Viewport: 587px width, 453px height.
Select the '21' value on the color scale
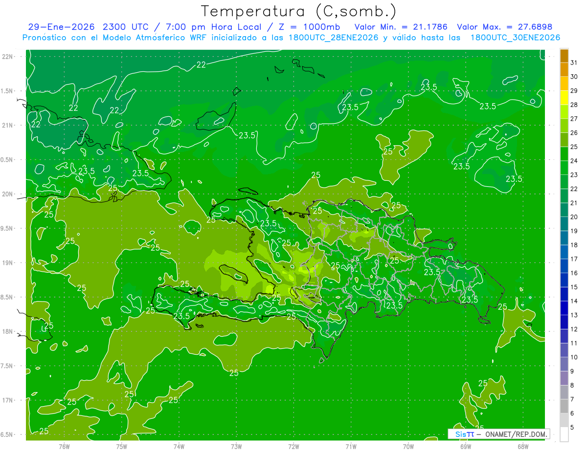pyautogui.click(x=574, y=203)
